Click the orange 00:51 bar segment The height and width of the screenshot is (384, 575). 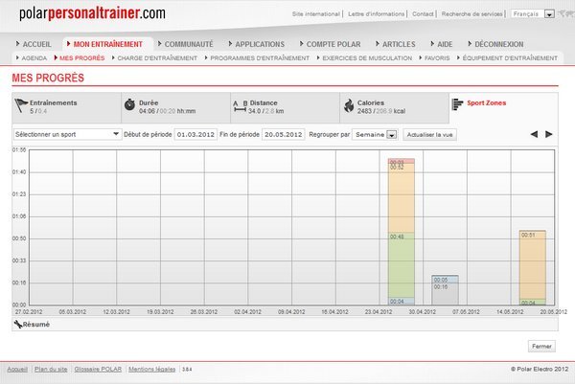[533, 264]
